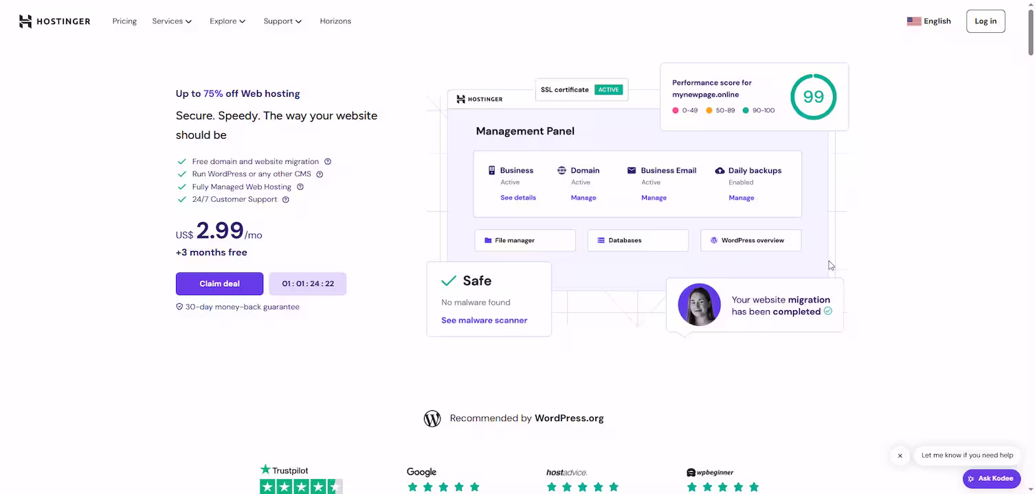Expand the Explore menu
This screenshot has width=1035, height=494.
click(x=227, y=21)
